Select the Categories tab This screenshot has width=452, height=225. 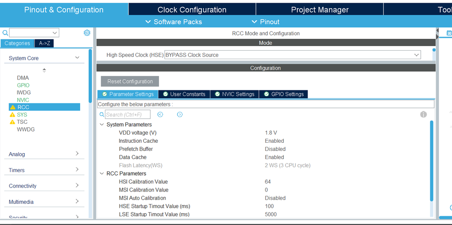17,43
